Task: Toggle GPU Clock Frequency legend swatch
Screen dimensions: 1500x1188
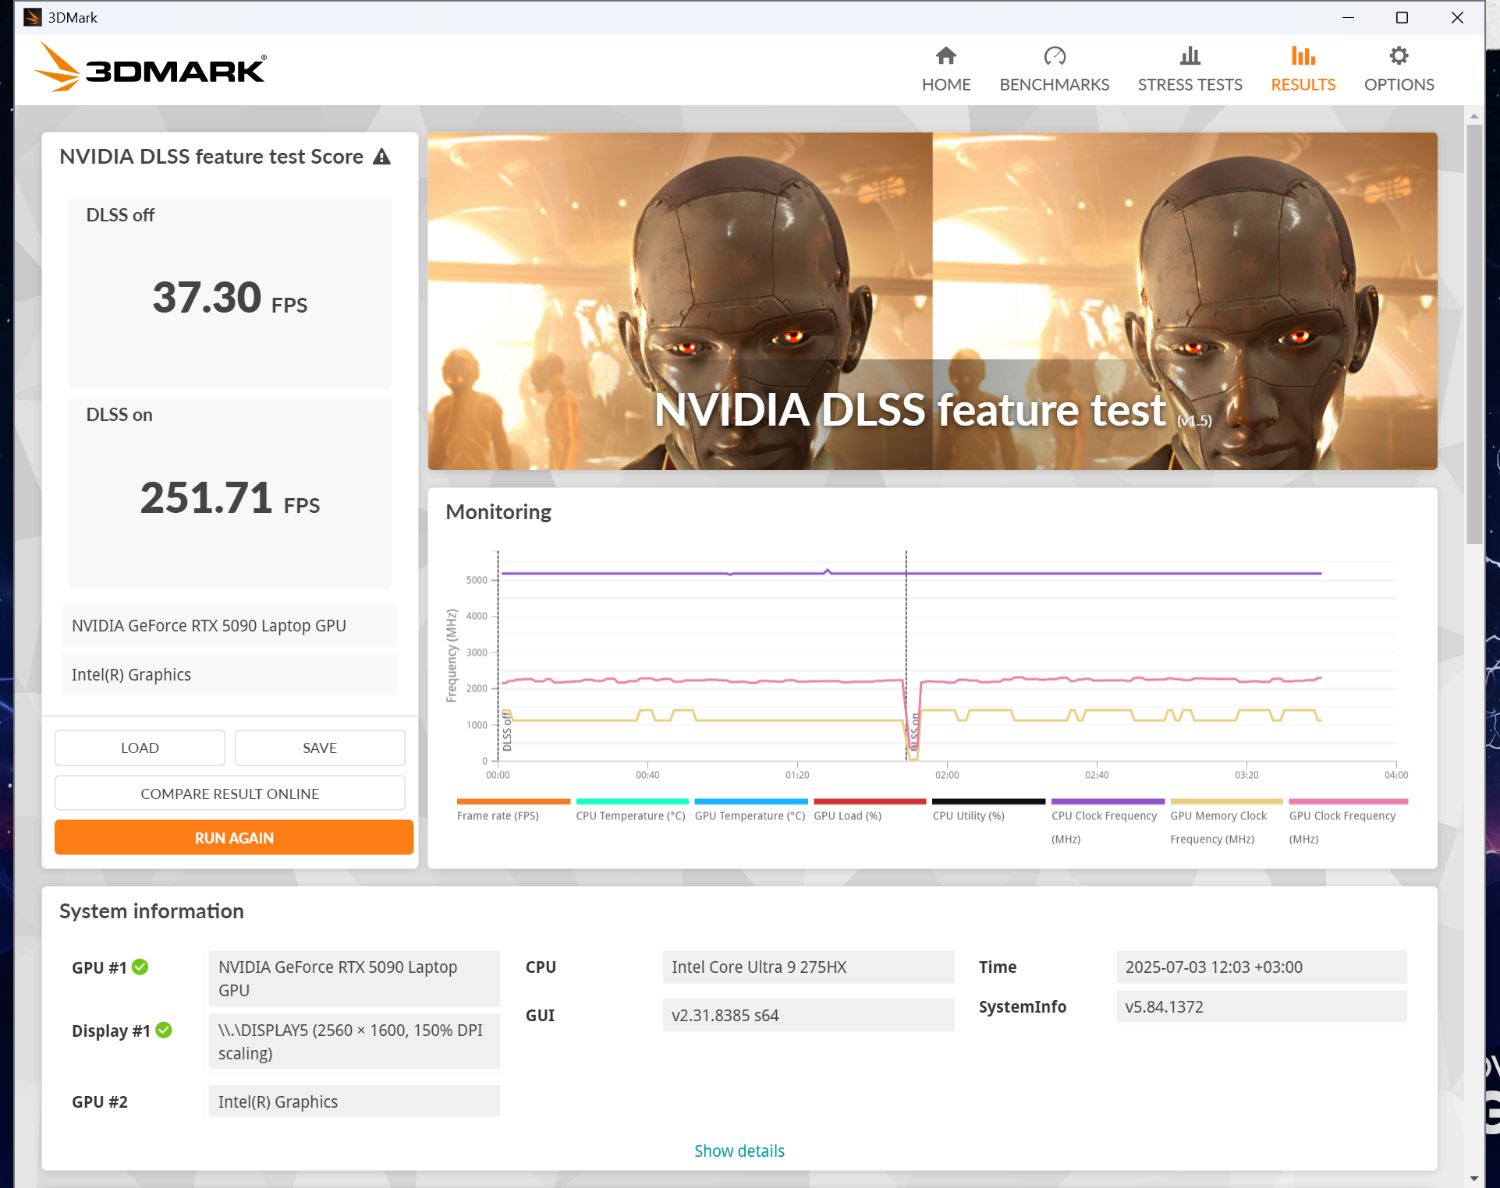Action: (1348, 801)
